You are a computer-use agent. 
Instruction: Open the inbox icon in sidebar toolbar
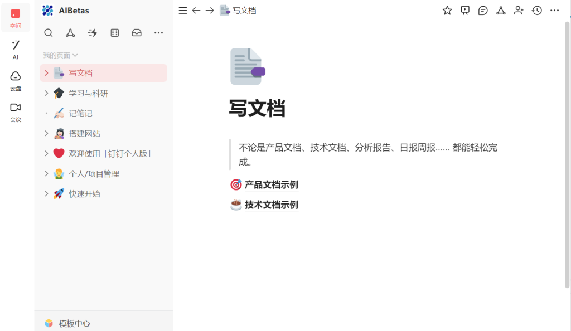pyautogui.click(x=137, y=33)
